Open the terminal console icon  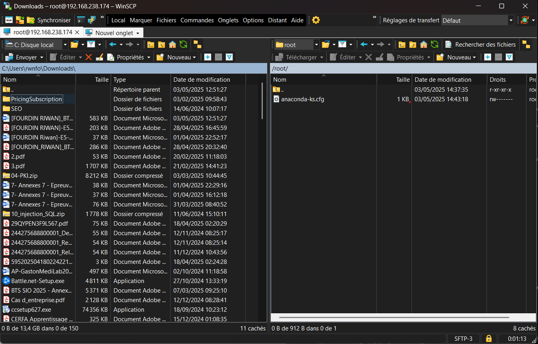(81, 20)
